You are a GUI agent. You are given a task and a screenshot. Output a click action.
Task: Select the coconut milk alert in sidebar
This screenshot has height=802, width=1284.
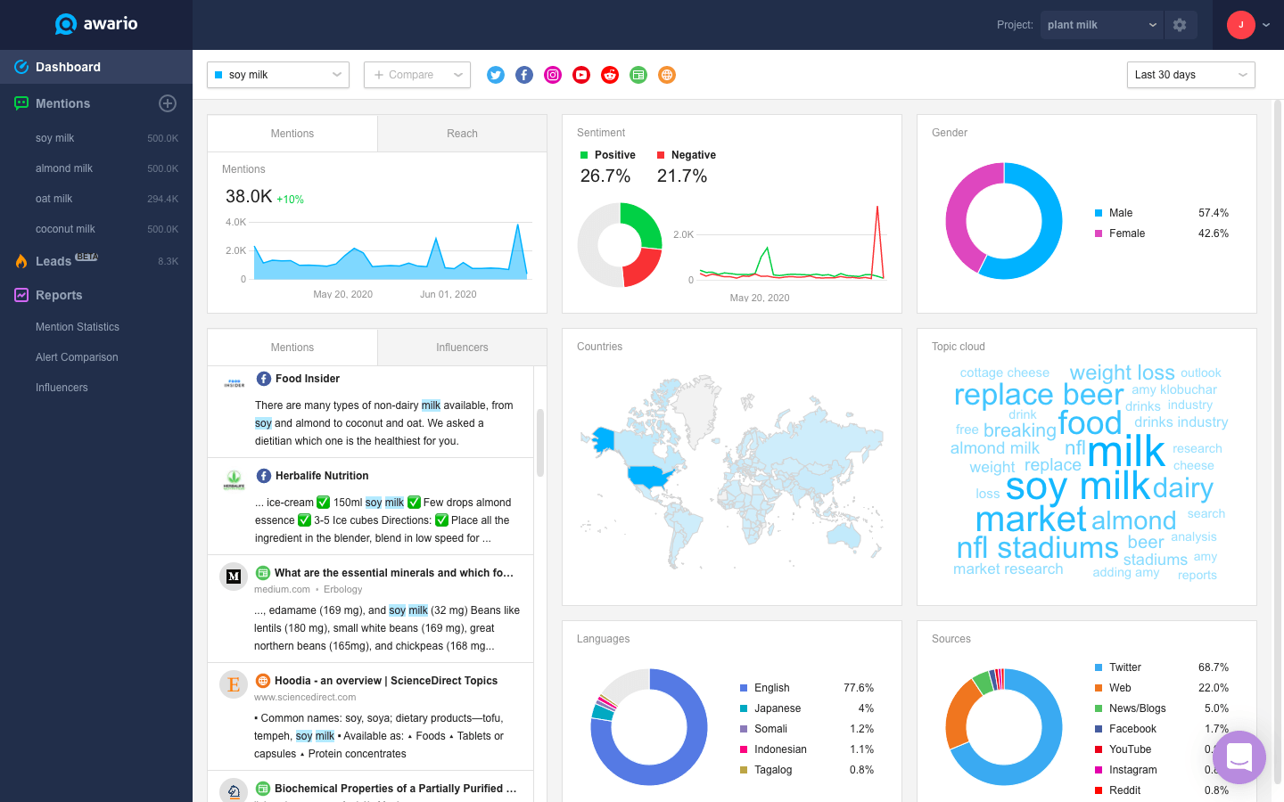96,229
